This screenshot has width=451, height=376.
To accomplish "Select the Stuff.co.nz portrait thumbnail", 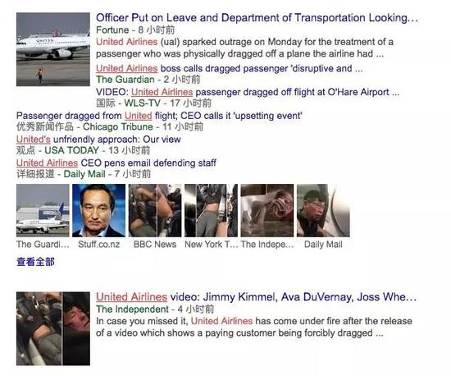I will click(x=98, y=210).
